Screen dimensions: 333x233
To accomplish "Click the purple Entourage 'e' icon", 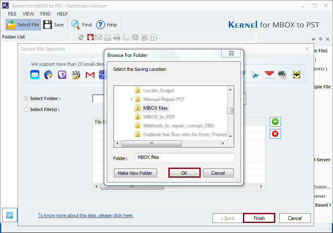I will pyautogui.click(x=62, y=75).
